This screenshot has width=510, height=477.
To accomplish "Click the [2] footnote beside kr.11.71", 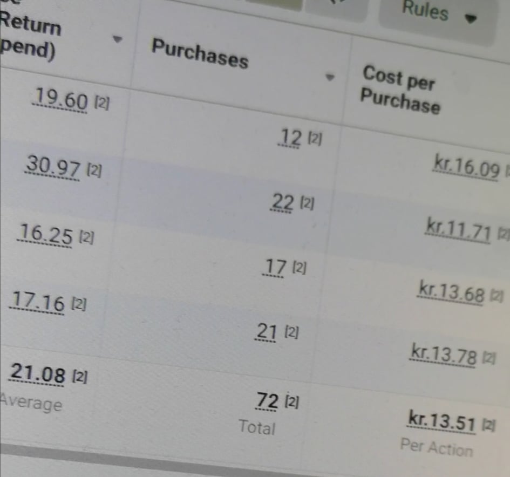I will tap(503, 234).
